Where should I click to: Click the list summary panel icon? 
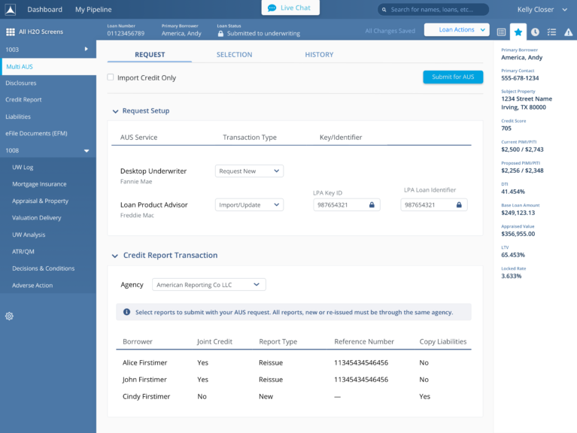(501, 32)
